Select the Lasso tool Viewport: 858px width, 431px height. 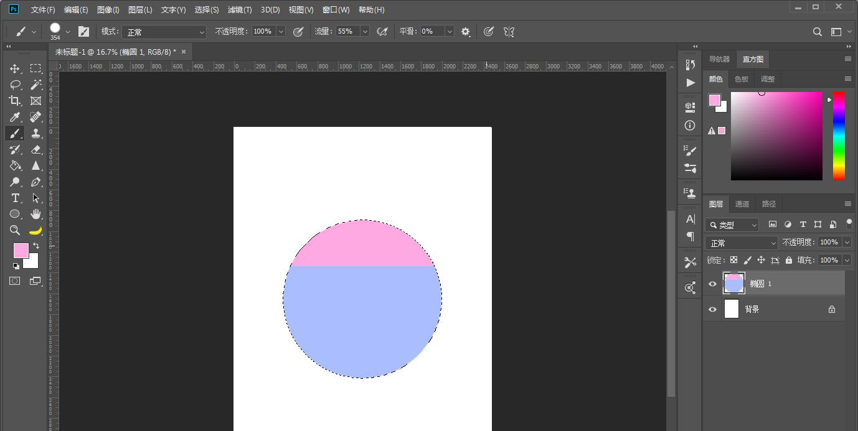click(15, 85)
